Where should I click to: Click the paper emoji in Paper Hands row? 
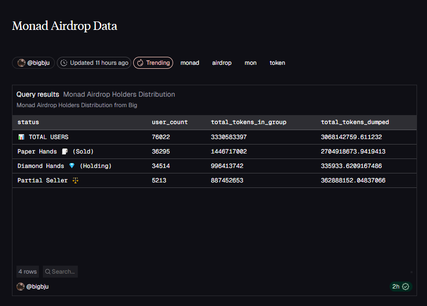click(x=65, y=152)
